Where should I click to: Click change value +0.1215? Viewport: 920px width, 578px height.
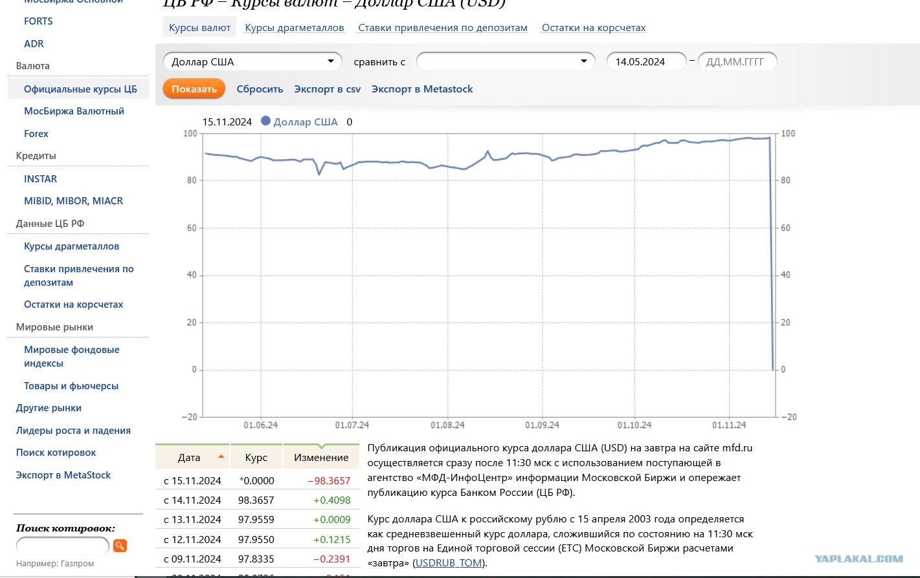pyautogui.click(x=332, y=540)
